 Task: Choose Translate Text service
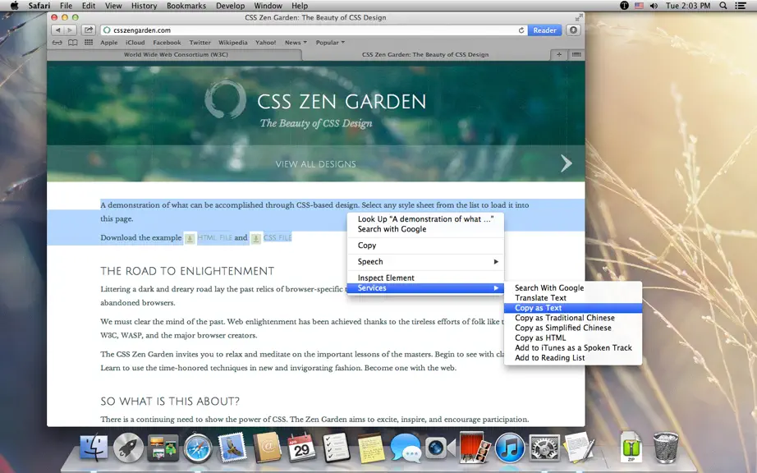click(x=573, y=298)
